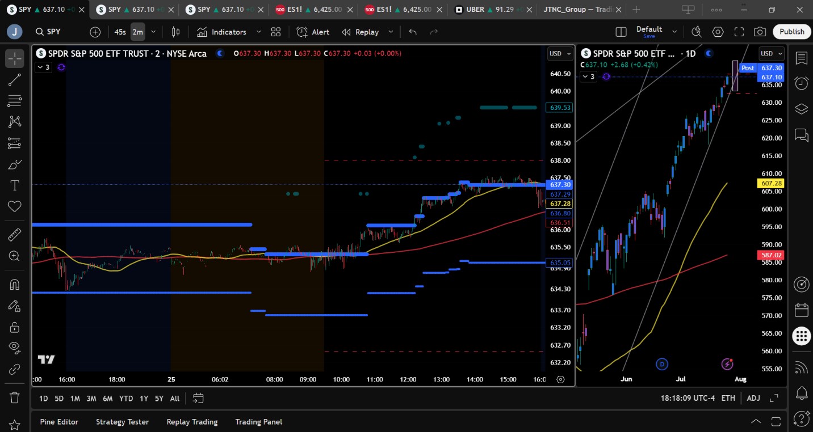Open the Trading Panel tab
The width and height of the screenshot is (813, 432).
click(x=259, y=422)
